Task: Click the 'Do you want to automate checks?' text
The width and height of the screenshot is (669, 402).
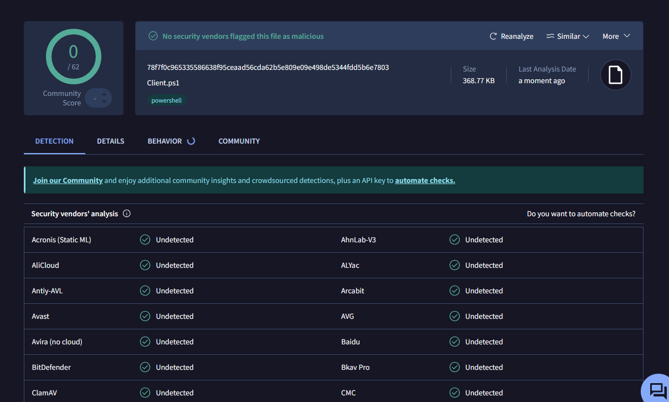Action: click(581, 213)
